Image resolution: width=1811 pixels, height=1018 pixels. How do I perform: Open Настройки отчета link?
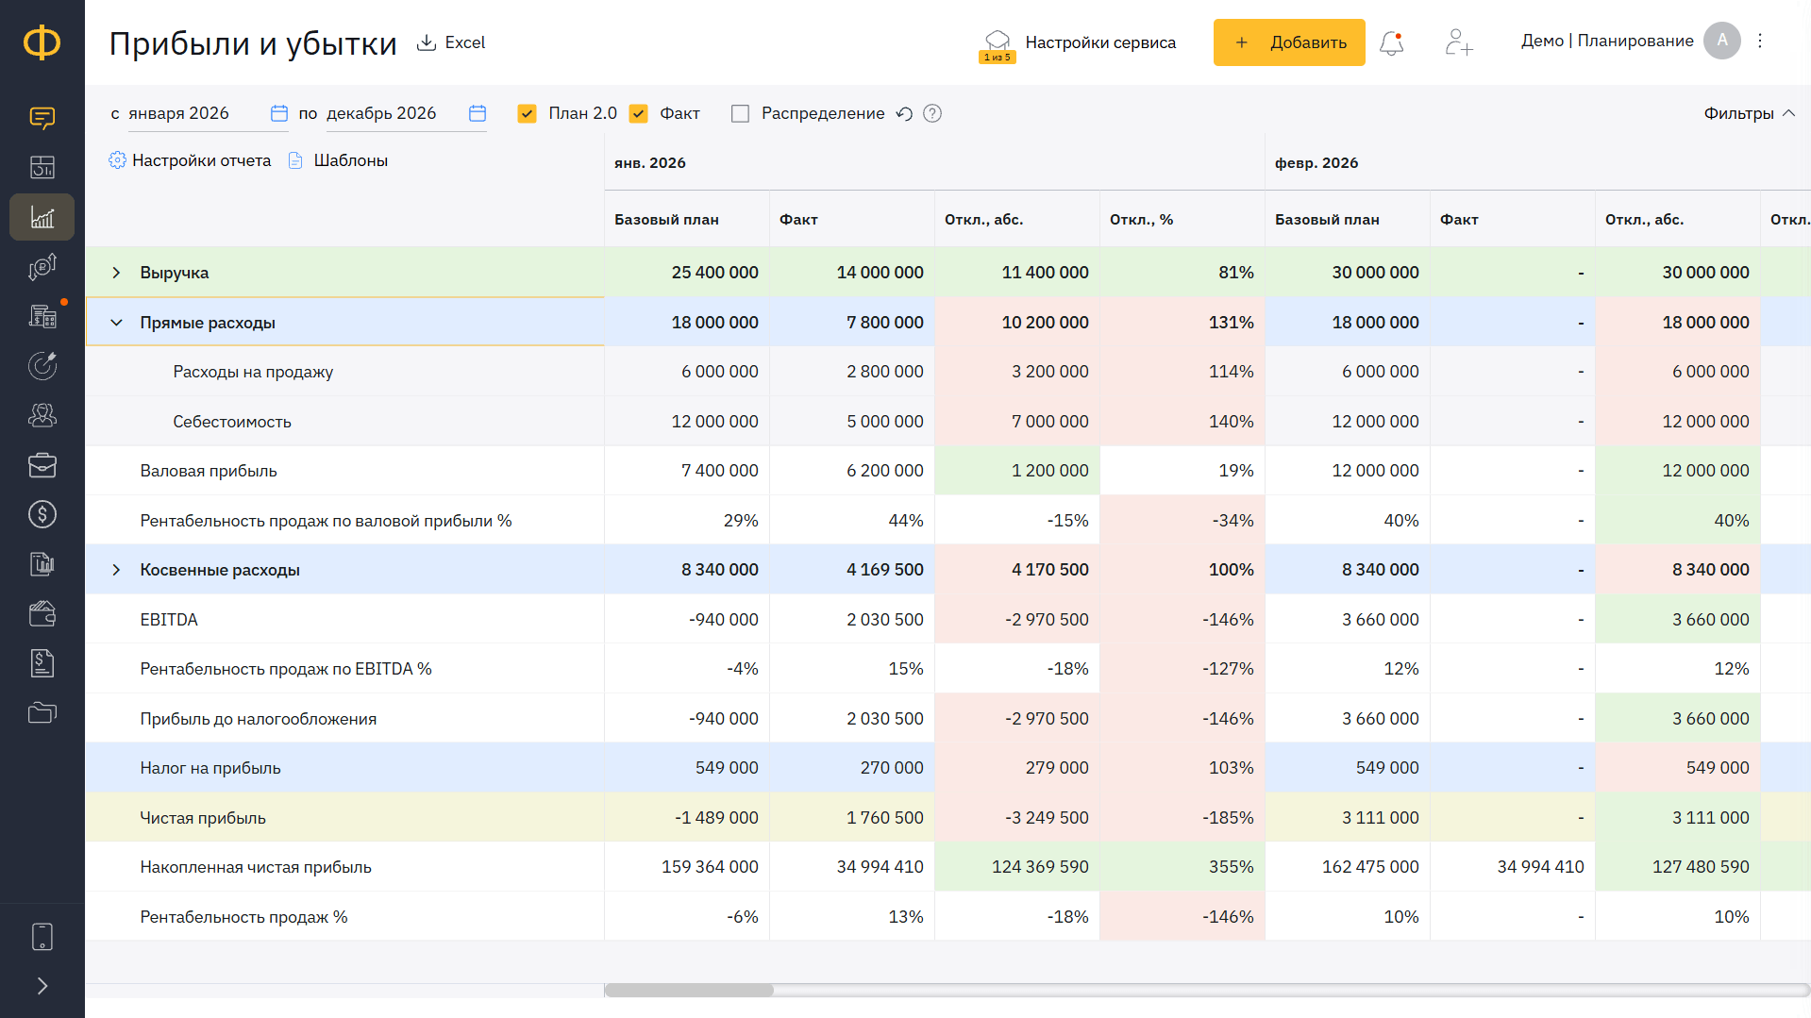190,160
